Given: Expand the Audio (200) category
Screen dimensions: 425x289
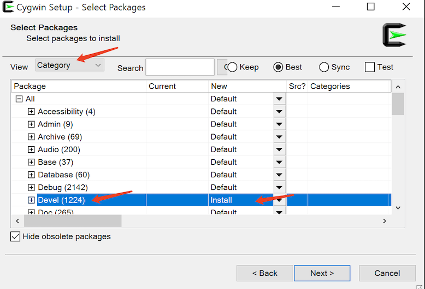Looking at the screenshot, I should click(x=31, y=149).
